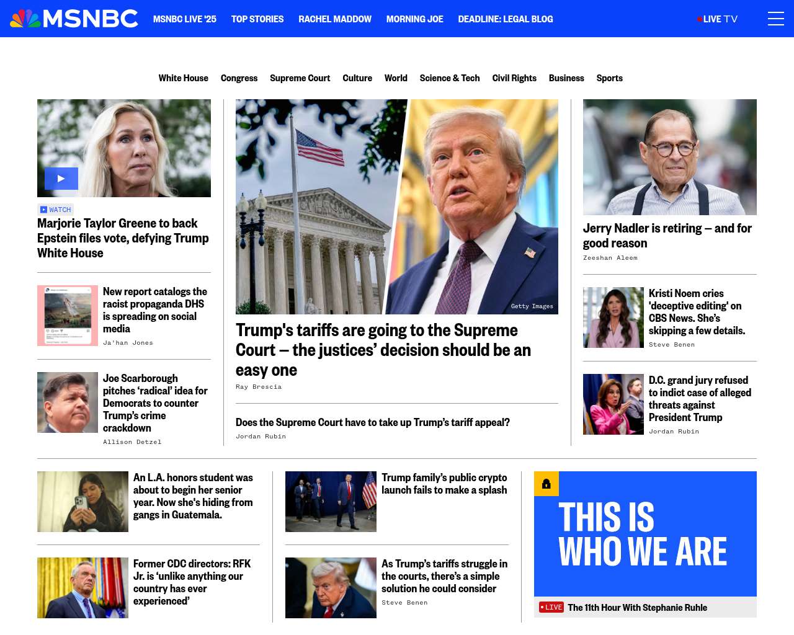Open LIVE TV with red dot
This screenshot has width=794, height=635.
pyautogui.click(x=717, y=19)
